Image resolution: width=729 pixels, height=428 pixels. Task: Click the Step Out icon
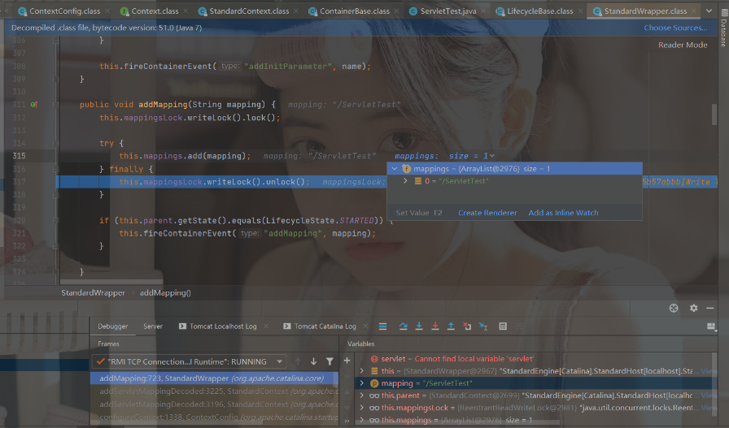(x=451, y=326)
